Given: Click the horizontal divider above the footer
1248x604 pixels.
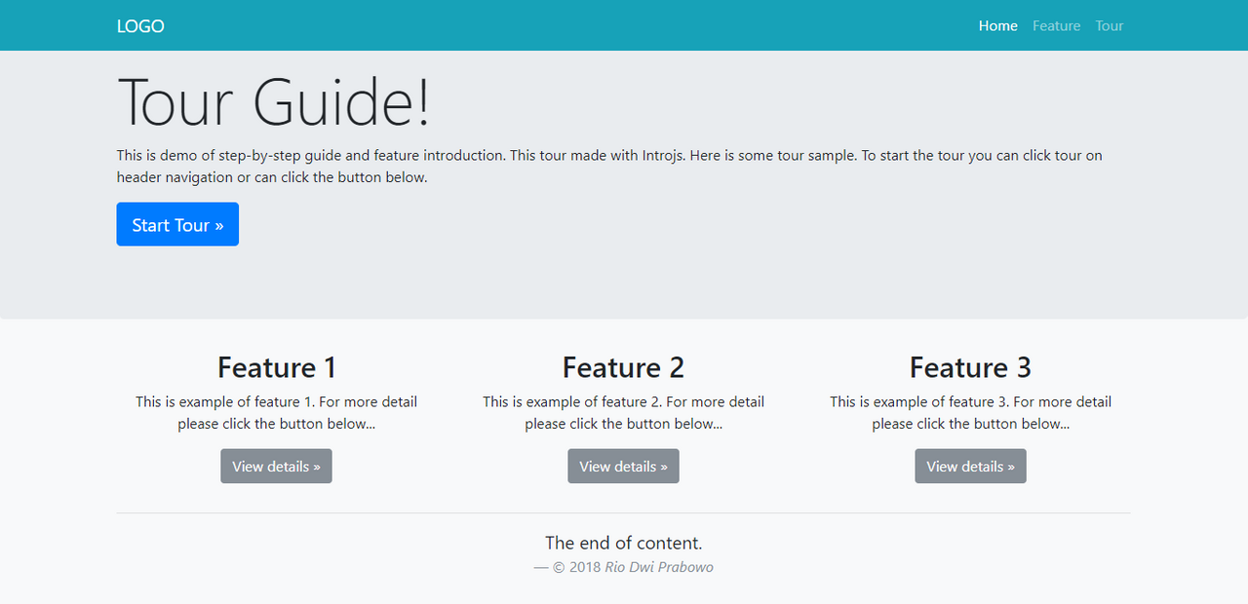Looking at the screenshot, I should click(x=623, y=512).
